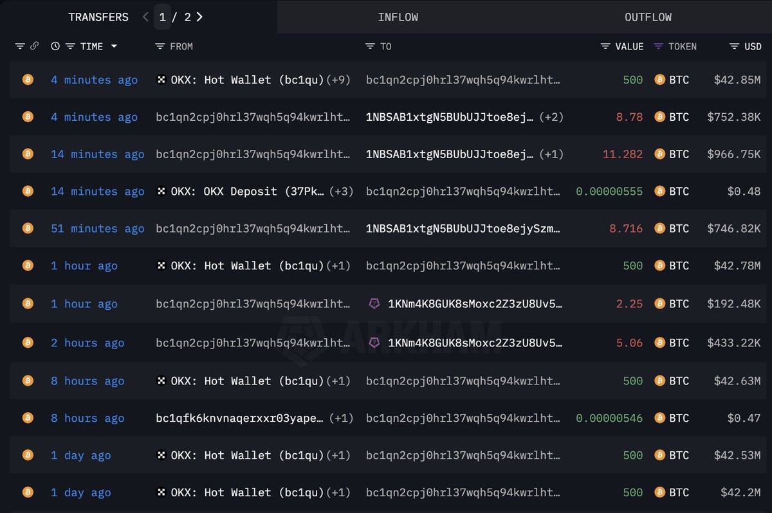Click BTC token icon in $42.78M row

pyautogui.click(x=659, y=266)
